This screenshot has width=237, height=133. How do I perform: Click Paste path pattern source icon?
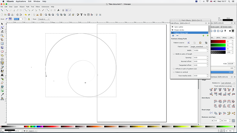(x=200, y=43)
